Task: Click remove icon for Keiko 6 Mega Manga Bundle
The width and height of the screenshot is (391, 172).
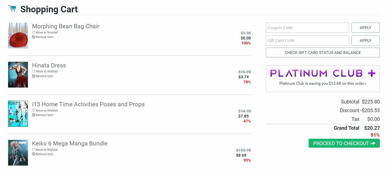Action: tap(34, 154)
